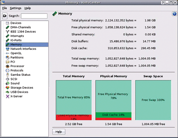Open the IO-Ports module
178x138 pixels.
point(16,40)
